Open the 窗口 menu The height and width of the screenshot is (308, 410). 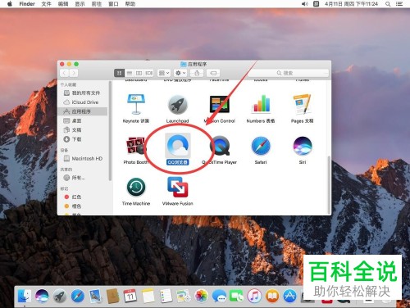113,4
